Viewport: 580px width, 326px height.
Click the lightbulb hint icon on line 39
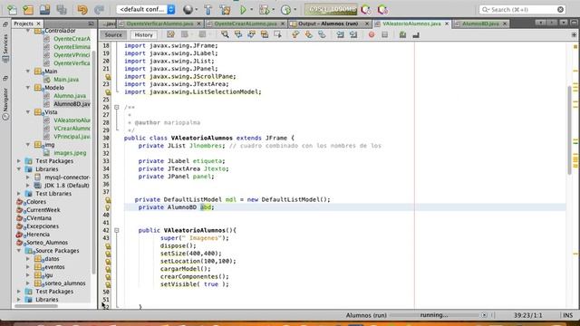[x=108, y=207]
